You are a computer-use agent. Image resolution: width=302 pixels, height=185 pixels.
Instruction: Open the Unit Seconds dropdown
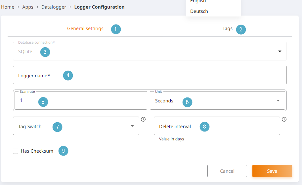217,100
